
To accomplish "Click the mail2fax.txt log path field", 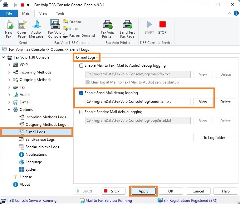I will [138, 74].
